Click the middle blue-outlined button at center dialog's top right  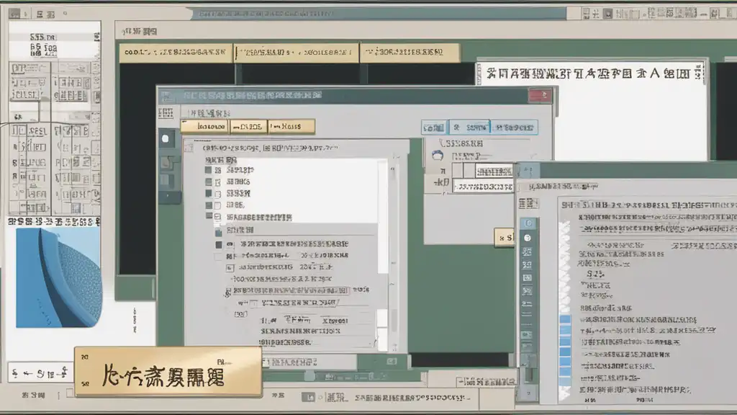click(x=469, y=128)
